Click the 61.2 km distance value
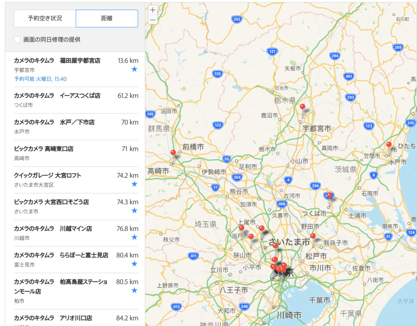 pyautogui.click(x=128, y=96)
